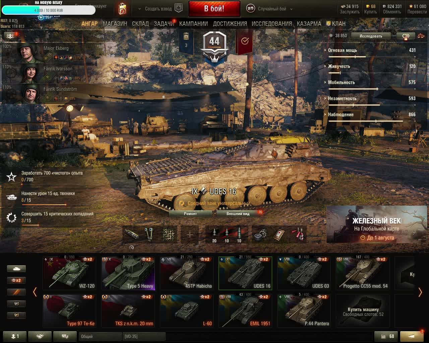The image size is (429, 343).
Task: Open the premium shop bag icon
Action: (123, 9)
